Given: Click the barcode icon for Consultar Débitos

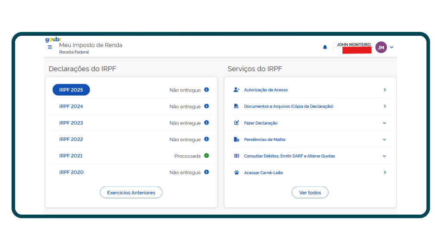Looking at the screenshot, I should pyautogui.click(x=237, y=156).
